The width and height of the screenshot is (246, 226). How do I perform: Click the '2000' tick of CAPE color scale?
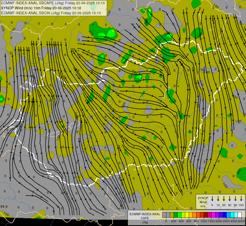[219, 221]
